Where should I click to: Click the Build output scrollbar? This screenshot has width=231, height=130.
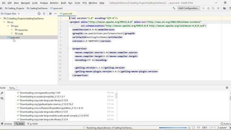(x=116, y=95)
